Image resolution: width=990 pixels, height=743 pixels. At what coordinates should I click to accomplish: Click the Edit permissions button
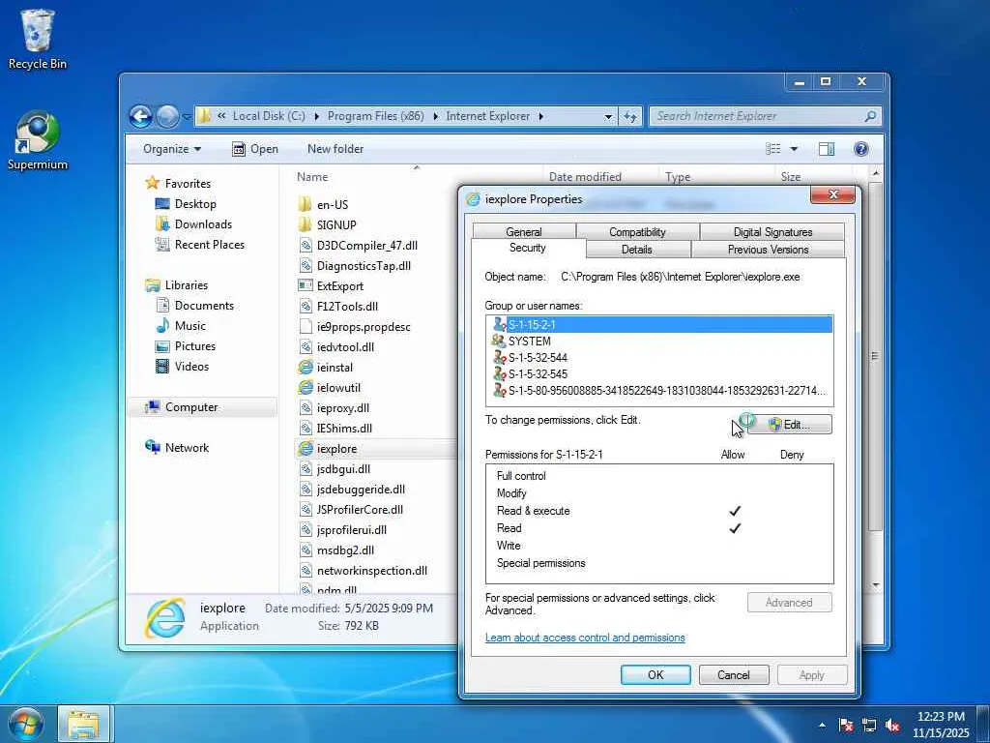click(x=789, y=425)
